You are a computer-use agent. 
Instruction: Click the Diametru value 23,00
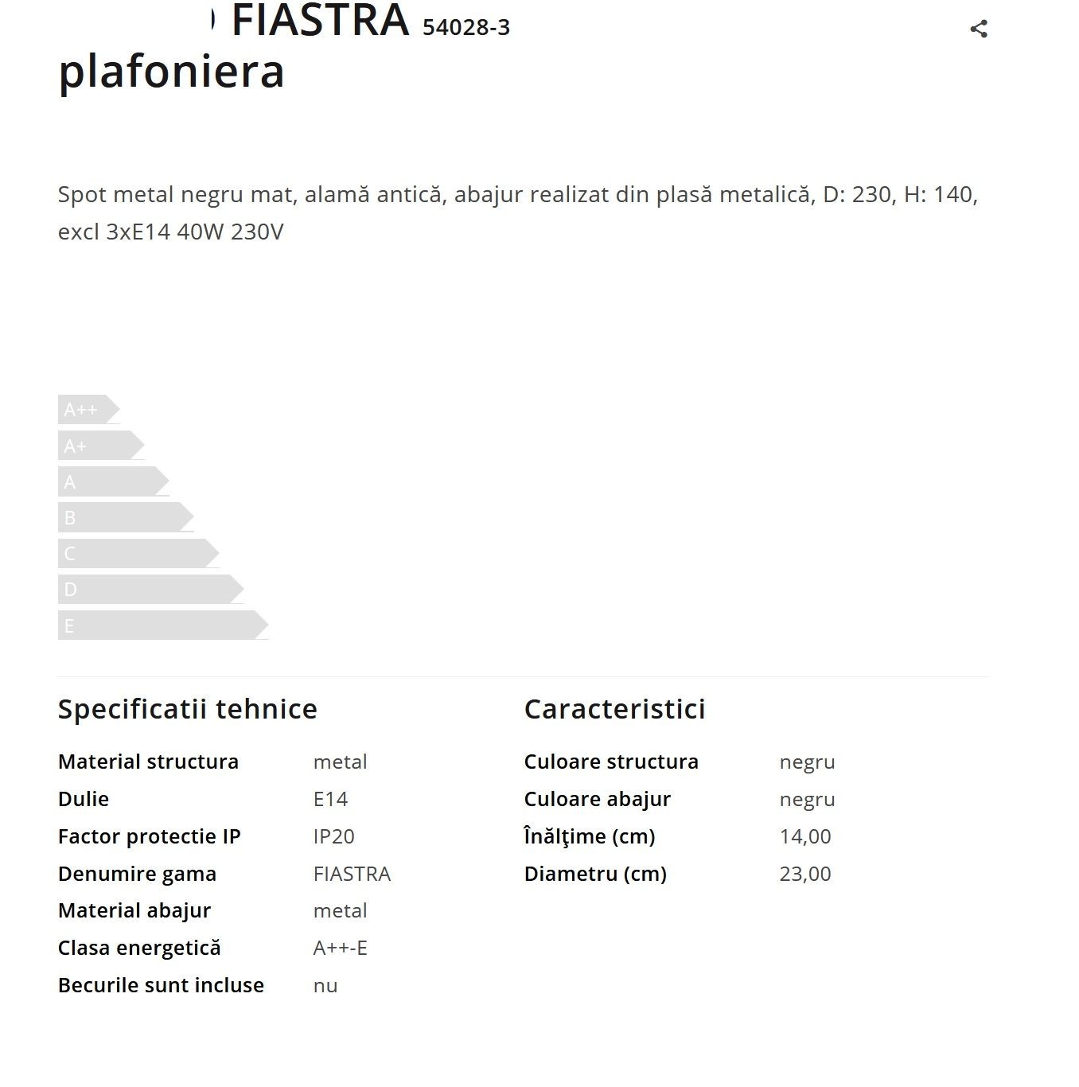(x=805, y=874)
